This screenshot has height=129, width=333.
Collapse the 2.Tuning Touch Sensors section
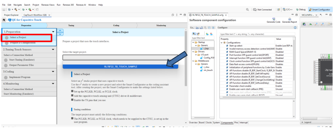click(53, 49)
